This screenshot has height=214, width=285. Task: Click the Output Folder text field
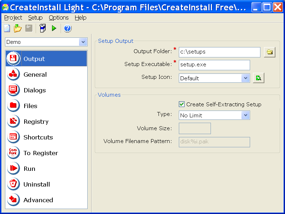219,52
